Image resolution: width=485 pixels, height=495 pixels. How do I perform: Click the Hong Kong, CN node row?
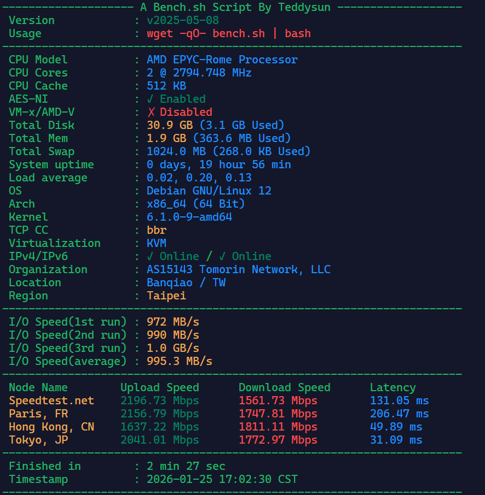[x=51, y=427]
